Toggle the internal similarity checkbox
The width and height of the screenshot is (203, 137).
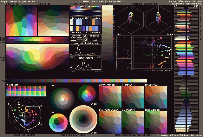pos(85,36)
